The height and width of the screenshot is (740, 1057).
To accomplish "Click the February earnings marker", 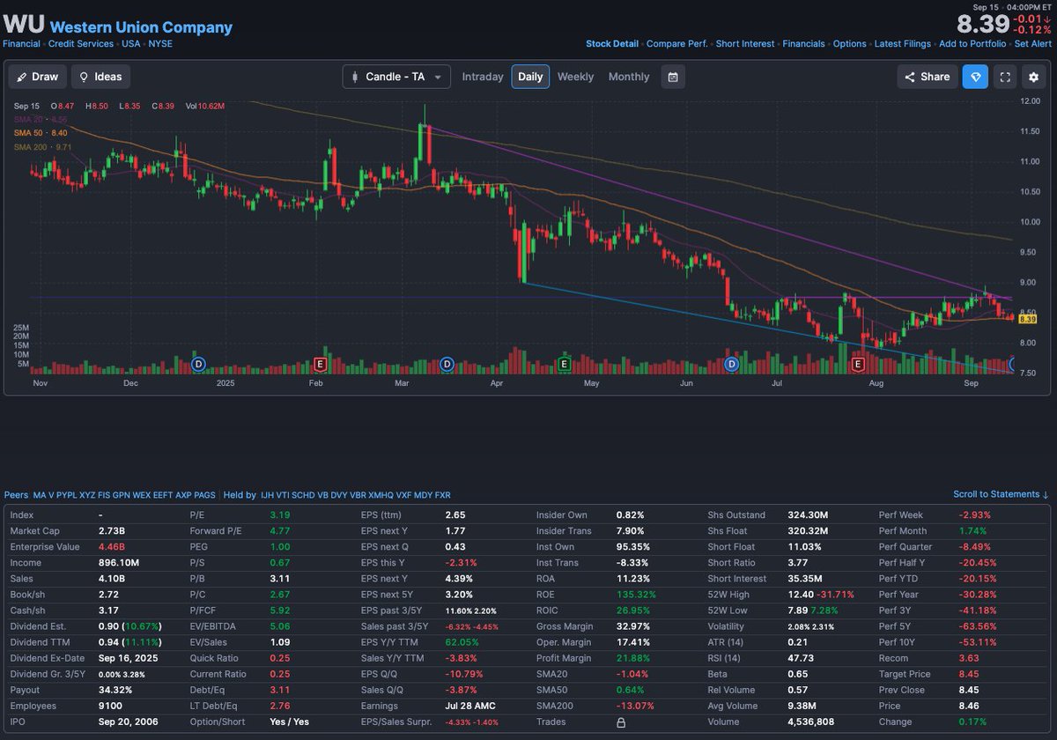I will pos(321,364).
